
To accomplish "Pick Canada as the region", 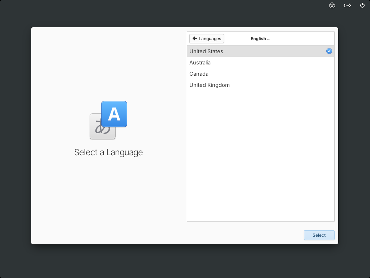I will (x=261, y=74).
